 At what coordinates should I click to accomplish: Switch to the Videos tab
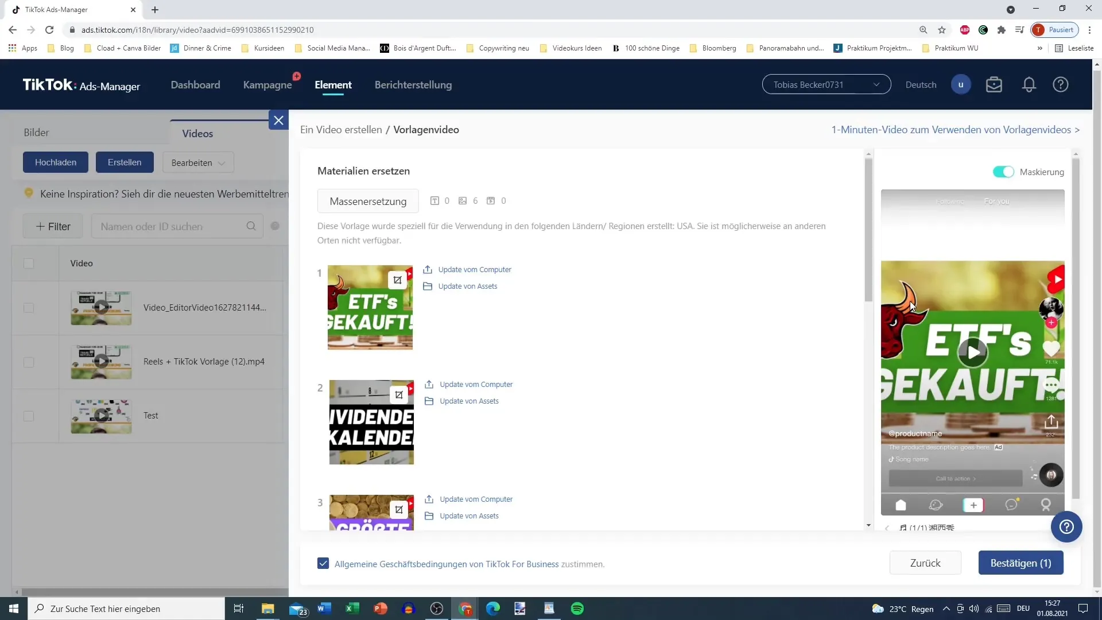(x=197, y=134)
